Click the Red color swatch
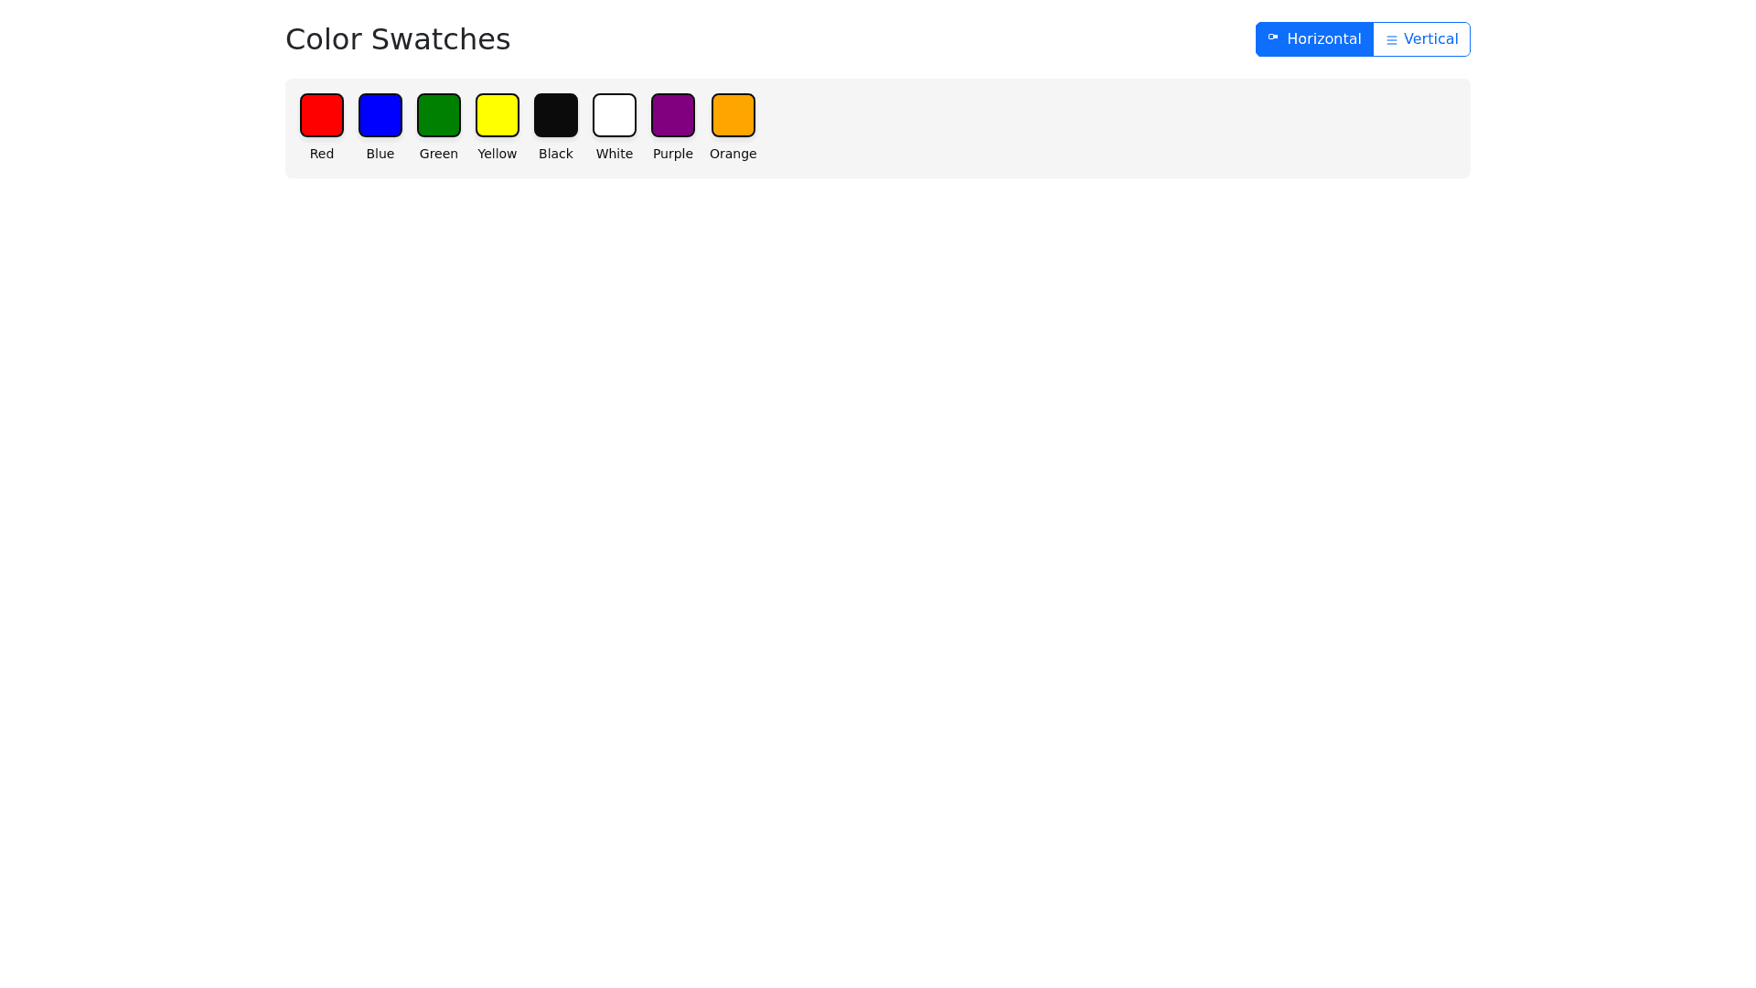The width and height of the screenshot is (1756, 988). click(322, 115)
